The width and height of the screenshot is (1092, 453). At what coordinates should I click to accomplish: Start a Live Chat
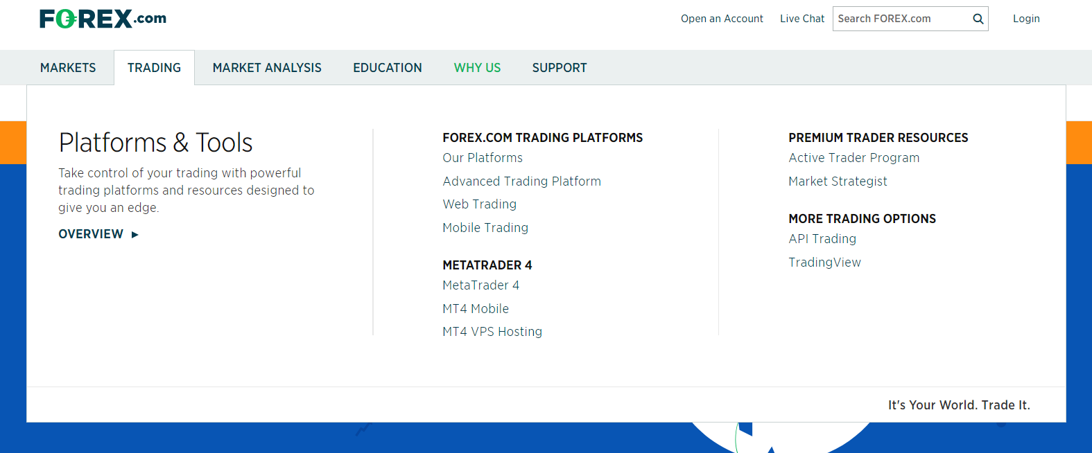pos(802,19)
